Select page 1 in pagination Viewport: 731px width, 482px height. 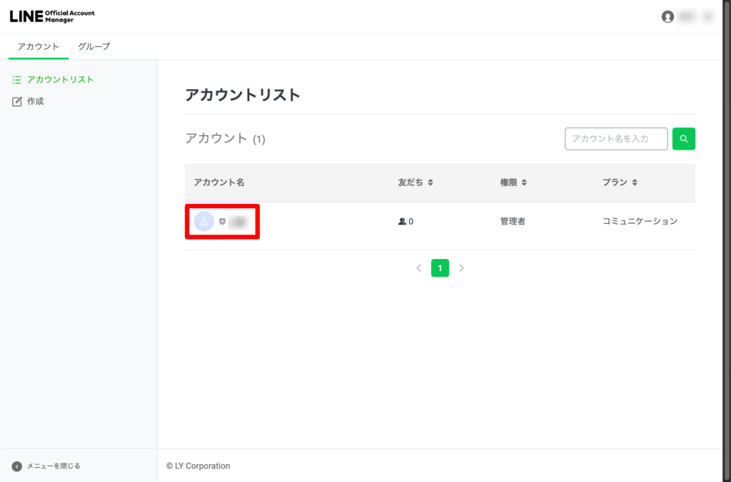pyautogui.click(x=440, y=268)
